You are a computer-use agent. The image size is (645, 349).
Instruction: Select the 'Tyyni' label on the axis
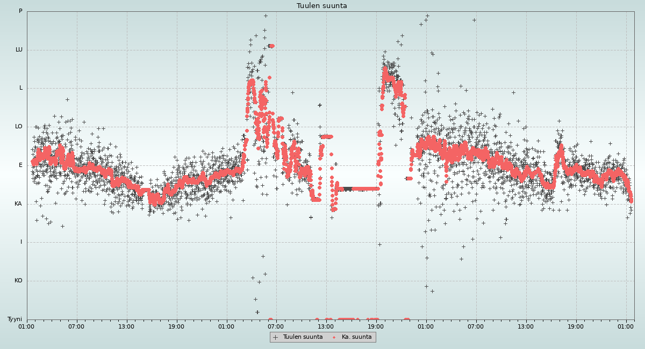(15, 319)
